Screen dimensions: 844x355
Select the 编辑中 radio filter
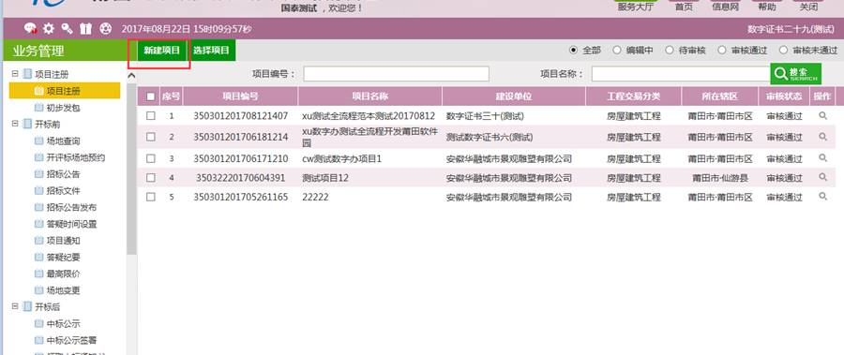coord(617,50)
